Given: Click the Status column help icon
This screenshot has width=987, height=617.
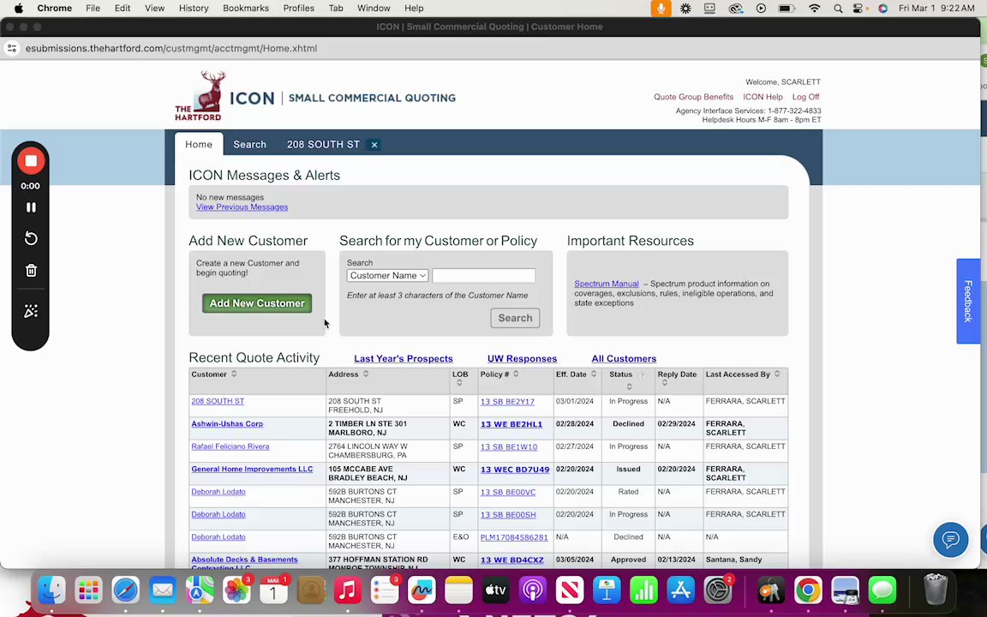Looking at the screenshot, I should tap(642, 375).
